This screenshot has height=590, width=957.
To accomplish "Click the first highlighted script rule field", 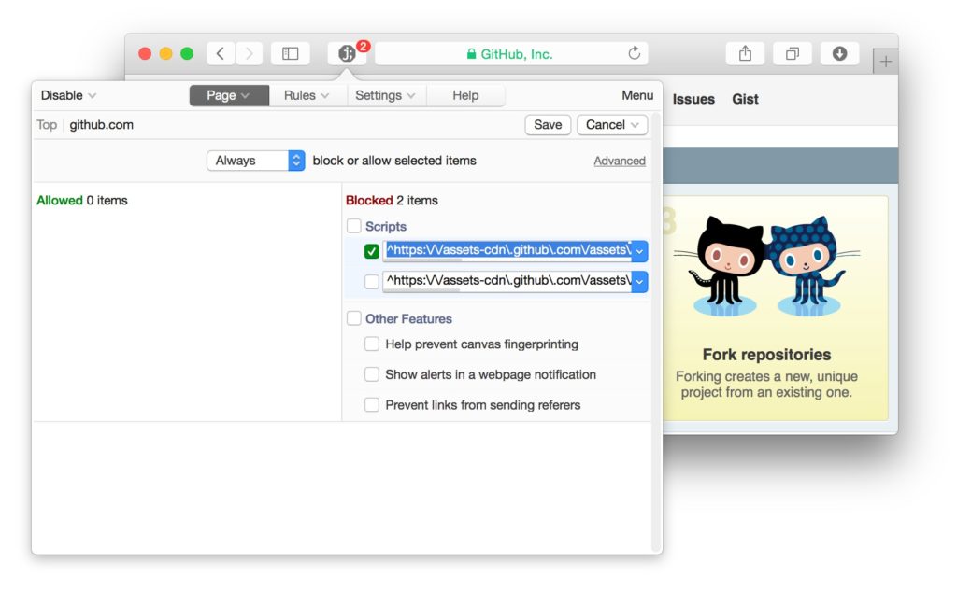I will pyautogui.click(x=507, y=251).
